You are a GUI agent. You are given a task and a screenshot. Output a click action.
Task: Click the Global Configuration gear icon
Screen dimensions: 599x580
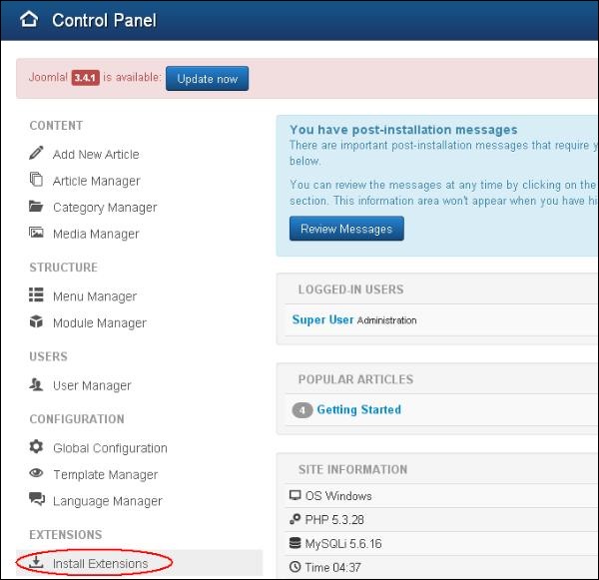[37, 447]
